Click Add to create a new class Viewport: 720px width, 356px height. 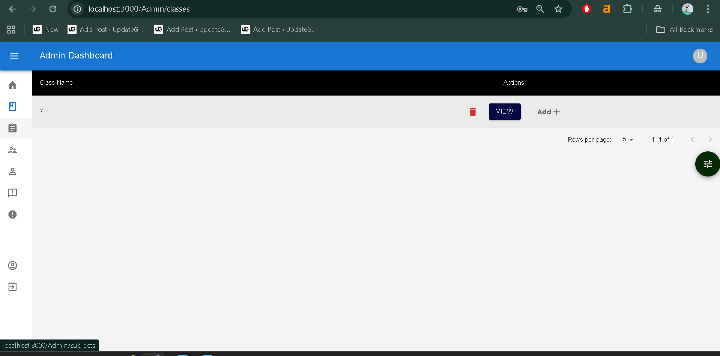point(548,111)
